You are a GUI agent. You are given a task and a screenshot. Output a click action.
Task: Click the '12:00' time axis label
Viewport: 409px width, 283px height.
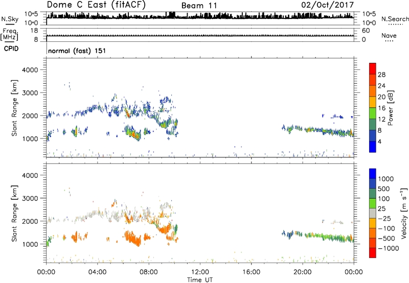pyautogui.click(x=200, y=272)
